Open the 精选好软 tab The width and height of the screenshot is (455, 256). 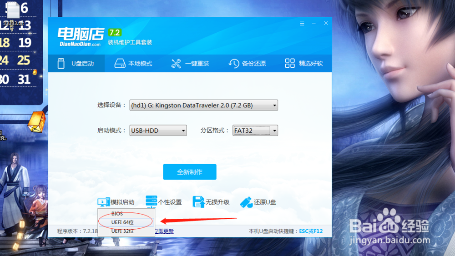tap(303, 63)
